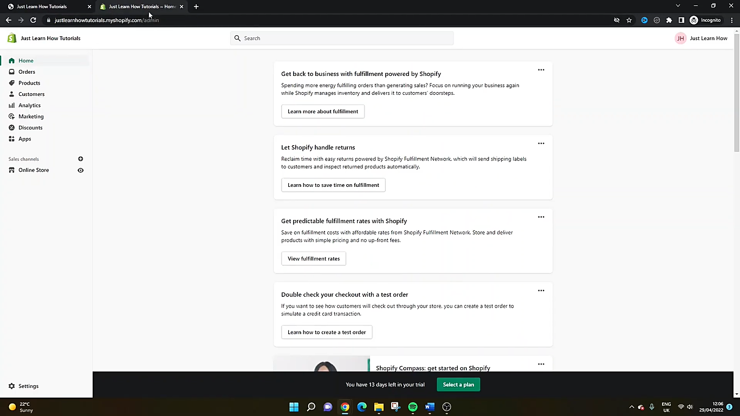Open Orders in the sidebar
This screenshot has height=416, width=740.
tap(27, 72)
